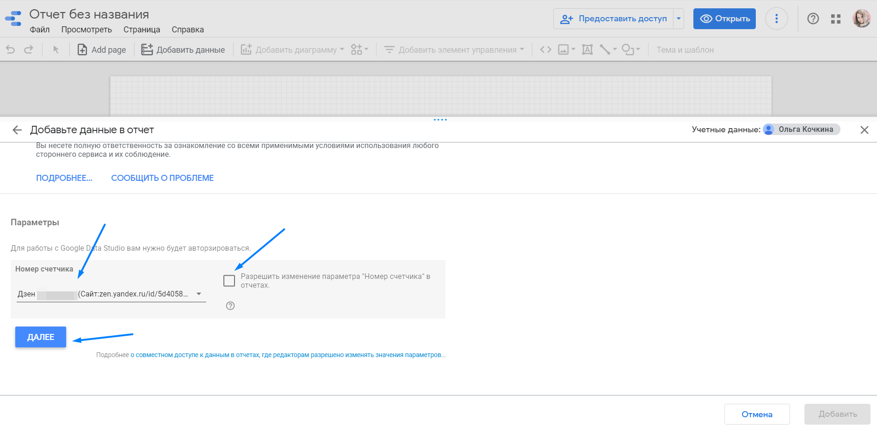Click the embed URL code icon
877x432 pixels.
(546, 49)
